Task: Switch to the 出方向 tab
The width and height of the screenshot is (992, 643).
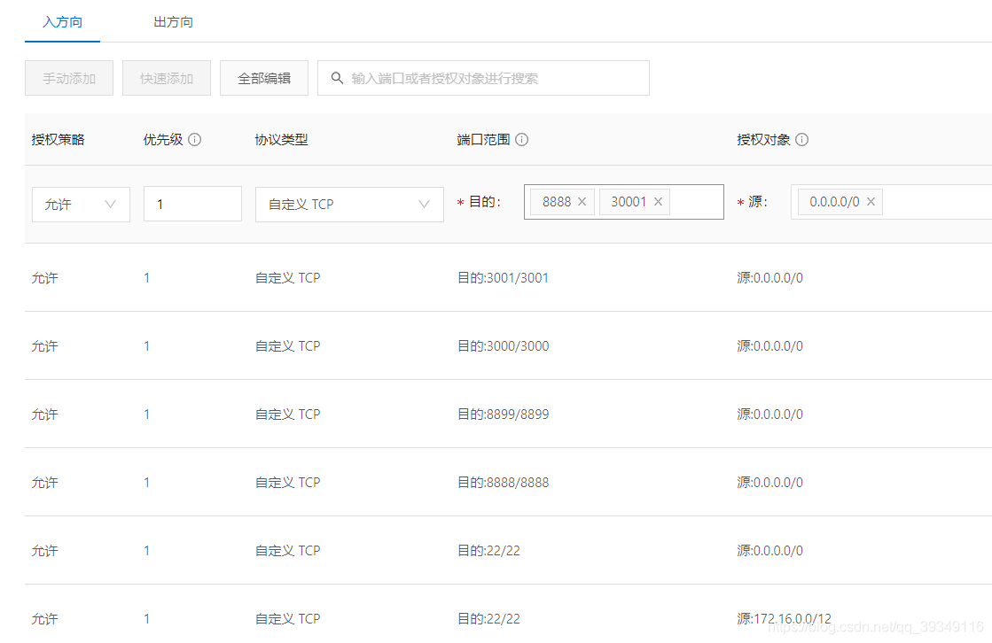Action: click(174, 22)
